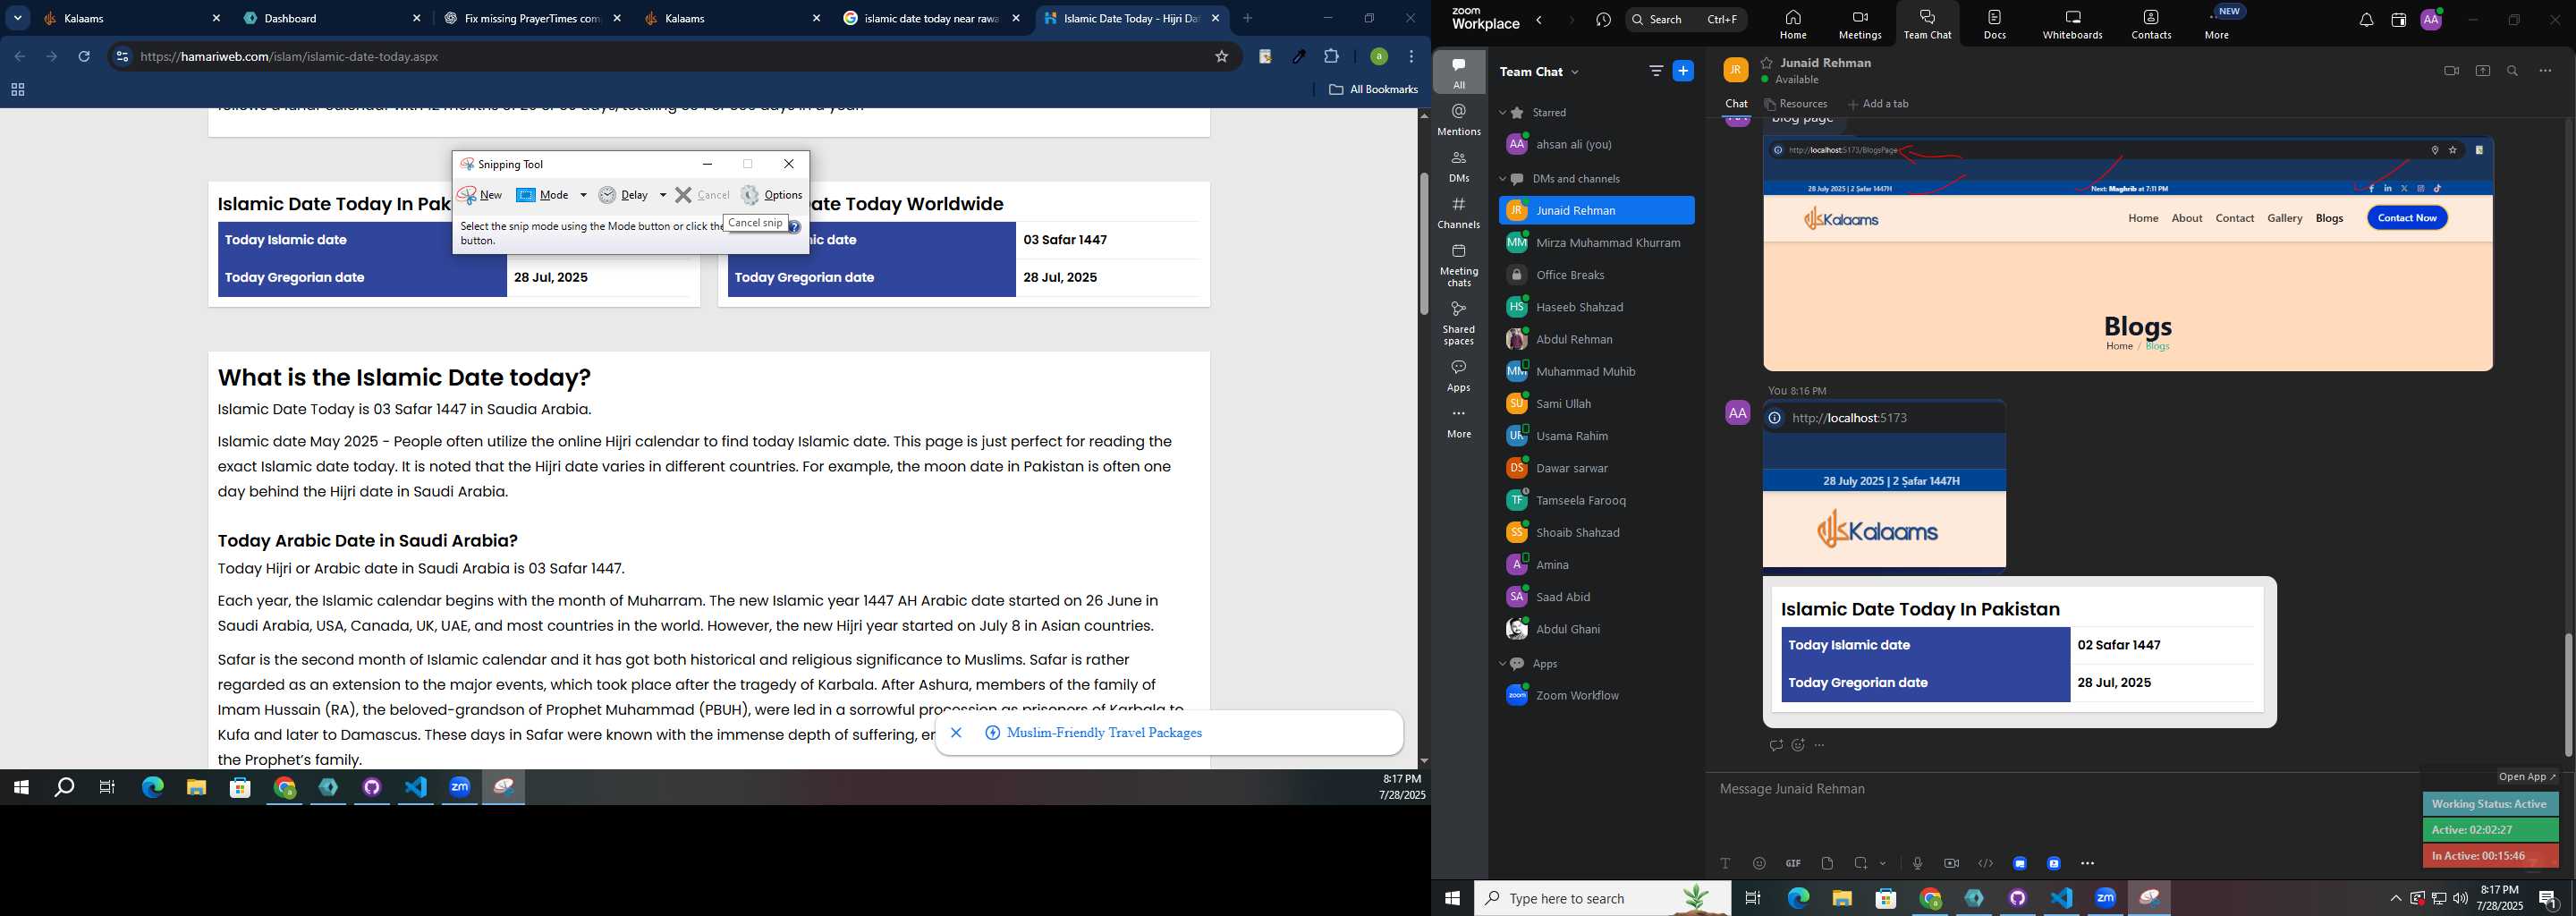This screenshot has width=2576, height=916.
Task: Open Apps in Zoom sidebar
Action: [x=1459, y=375]
